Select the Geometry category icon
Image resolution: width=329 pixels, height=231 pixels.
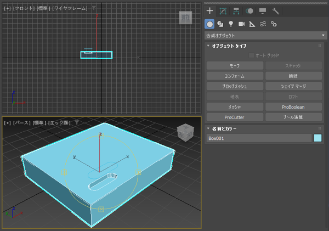tap(209, 24)
